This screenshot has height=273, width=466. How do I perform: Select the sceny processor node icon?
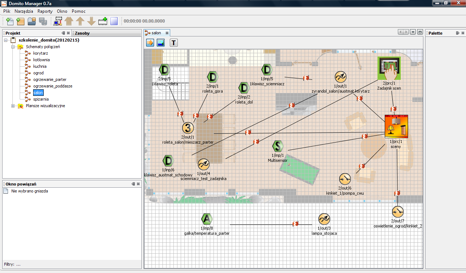point(396,126)
